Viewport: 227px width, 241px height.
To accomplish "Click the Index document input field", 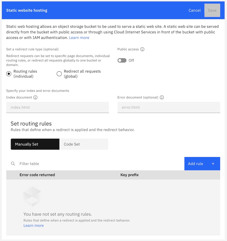I will click(57, 107).
